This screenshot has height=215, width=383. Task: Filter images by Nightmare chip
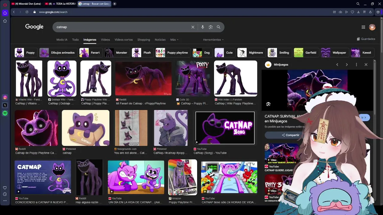251,53
